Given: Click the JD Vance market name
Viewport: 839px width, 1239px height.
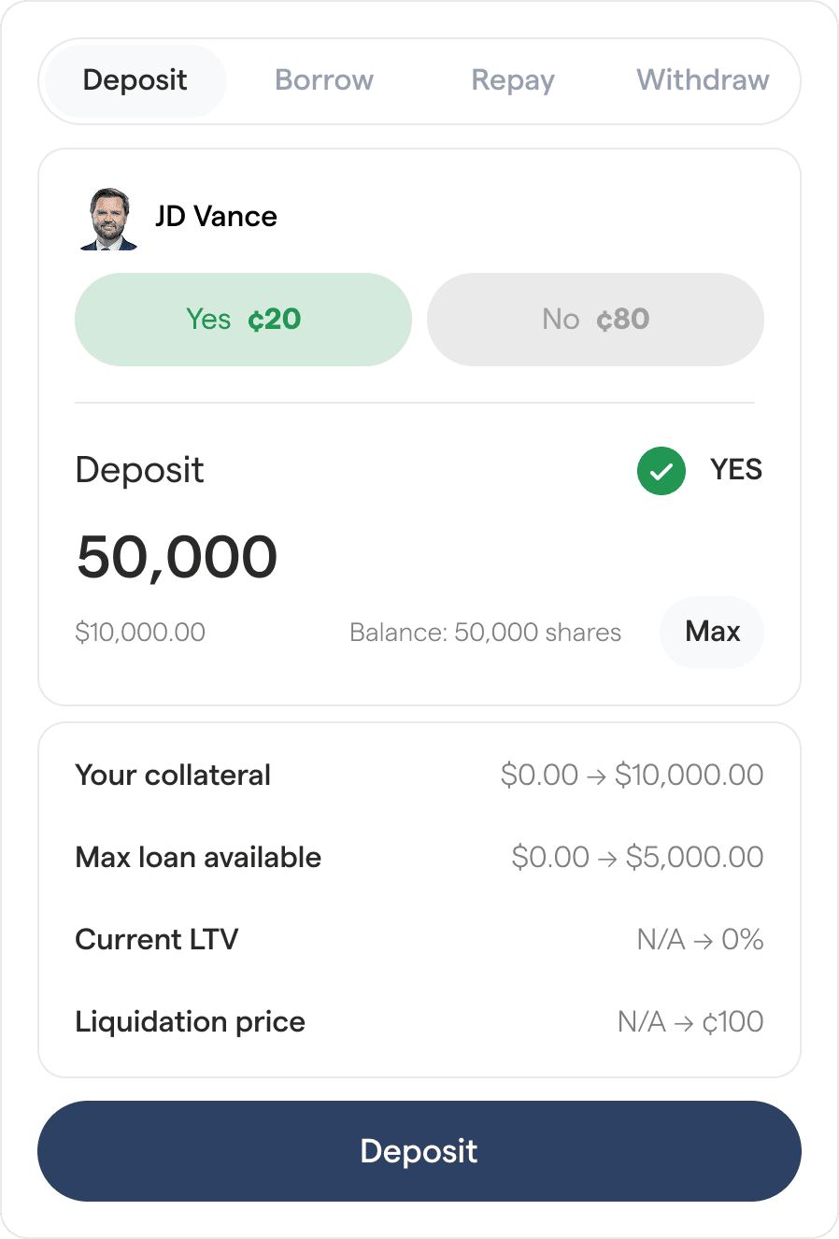Looking at the screenshot, I should (216, 217).
